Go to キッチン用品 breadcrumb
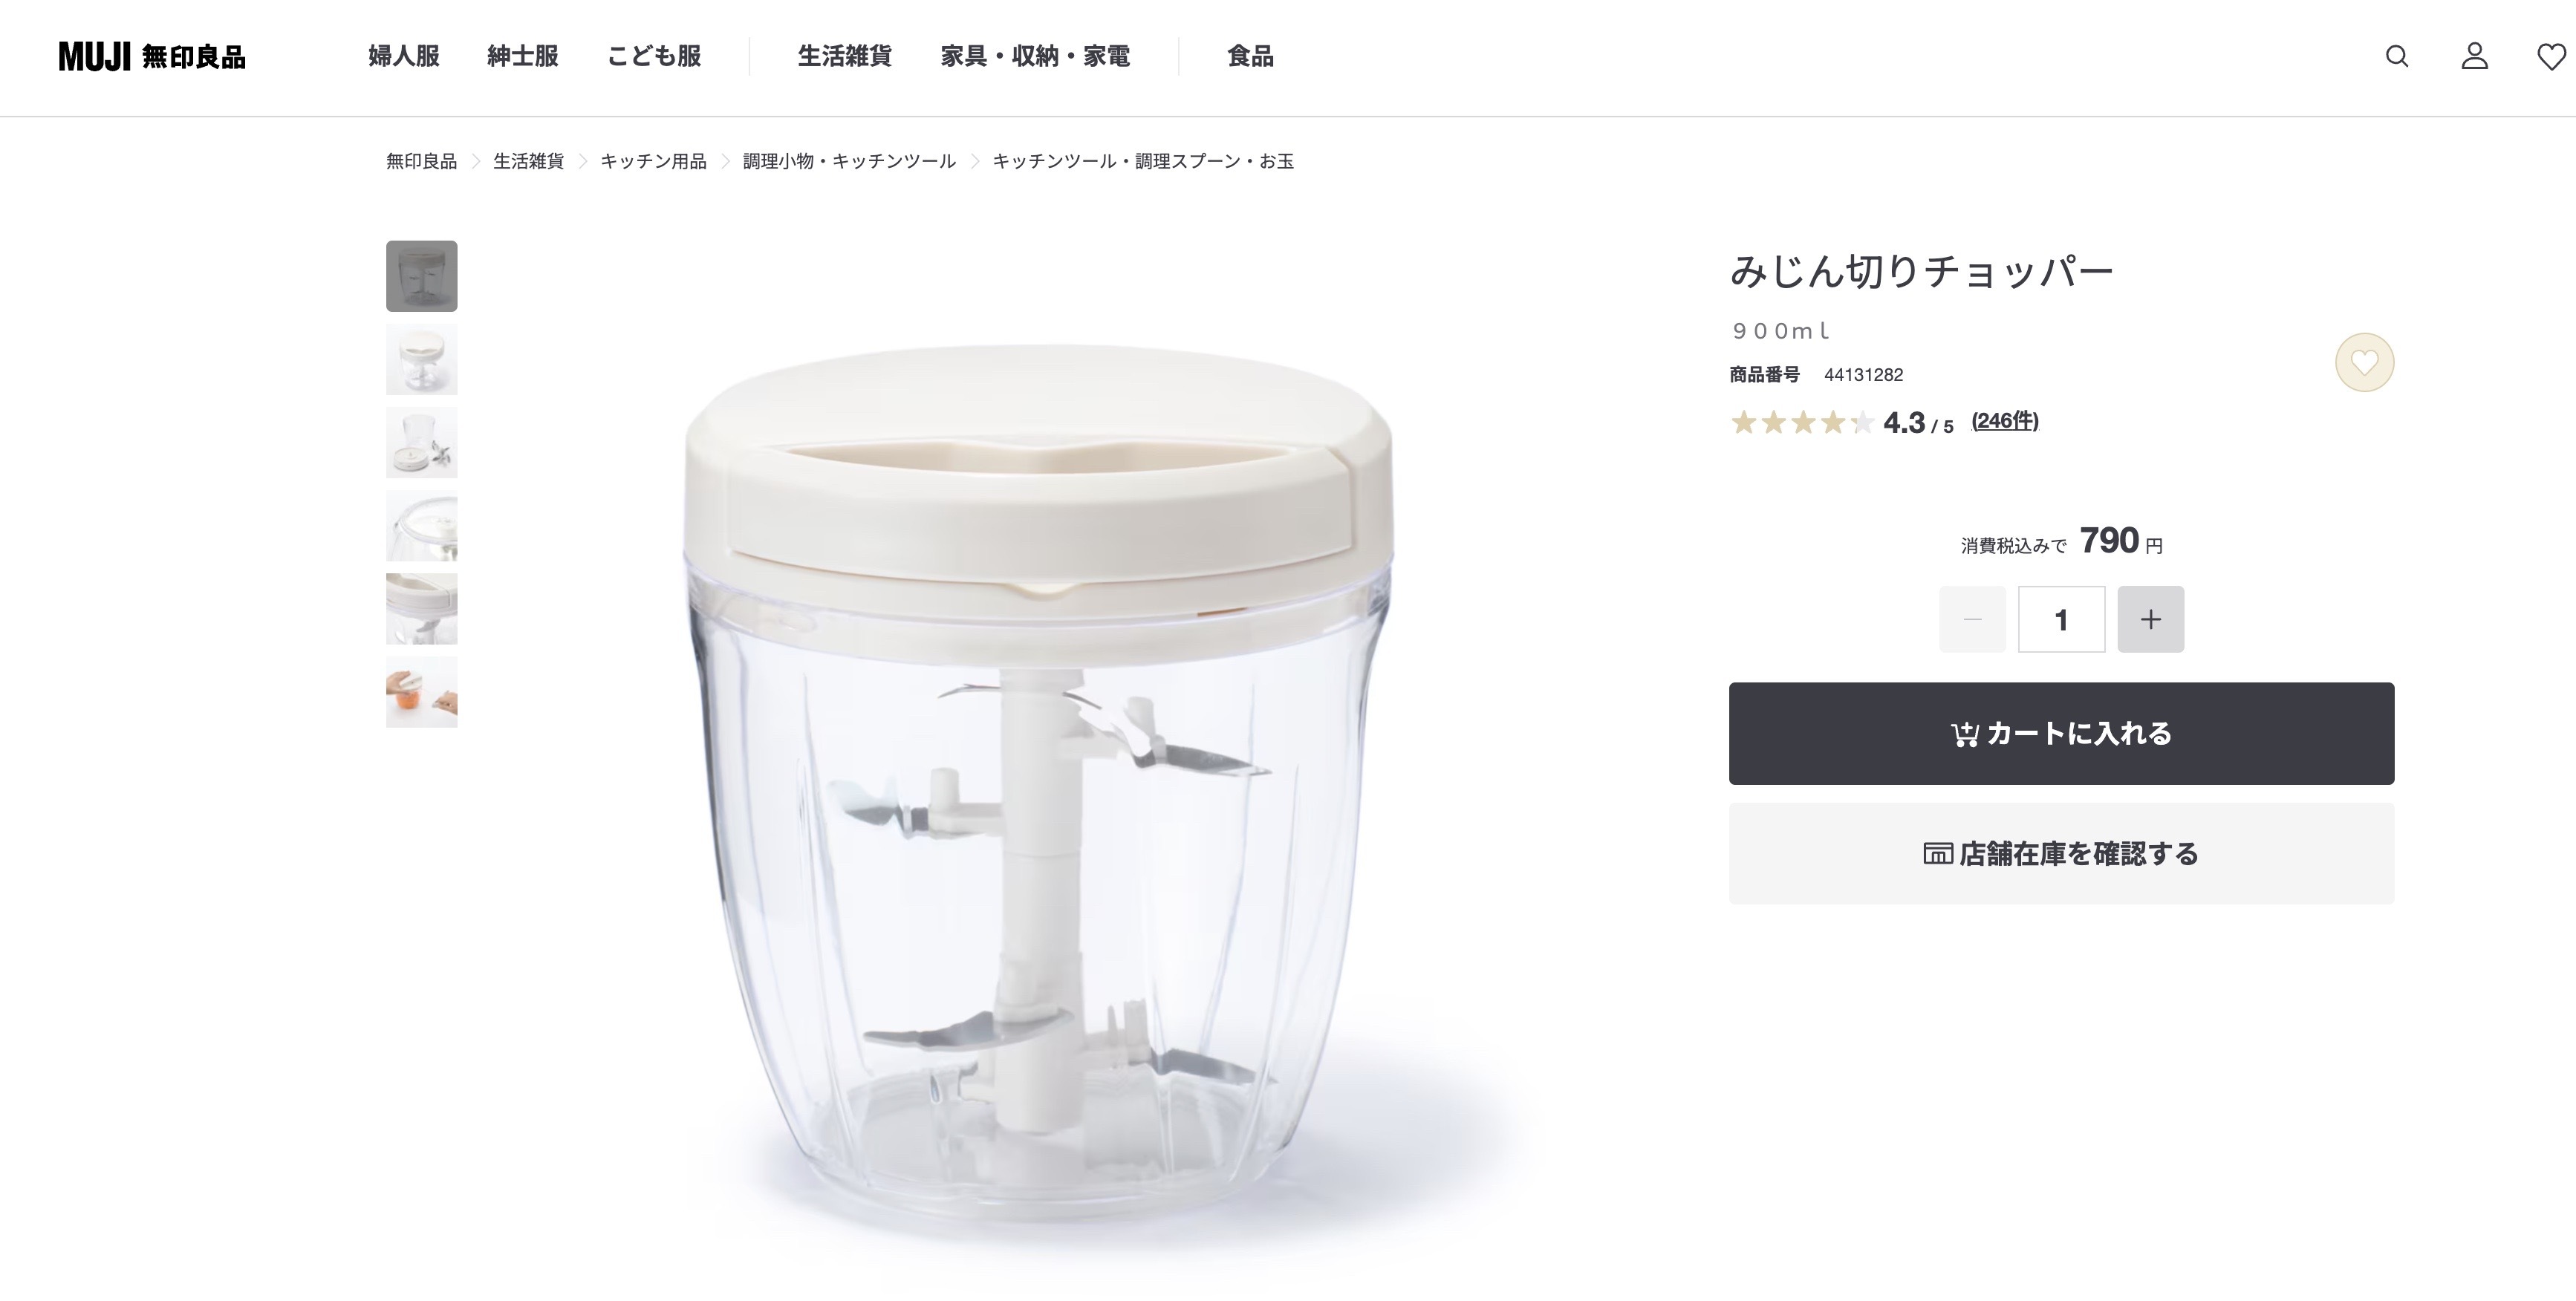 pos(653,161)
